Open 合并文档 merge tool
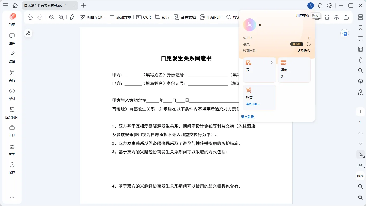 pyautogui.click(x=185, y=17)
